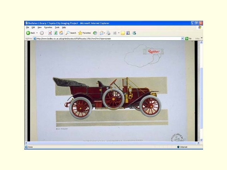Click the page icon in address bar
The image size is (227, 170).
click(35, 39)
